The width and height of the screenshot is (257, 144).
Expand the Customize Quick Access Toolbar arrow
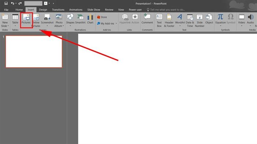(x=54, y=3)
